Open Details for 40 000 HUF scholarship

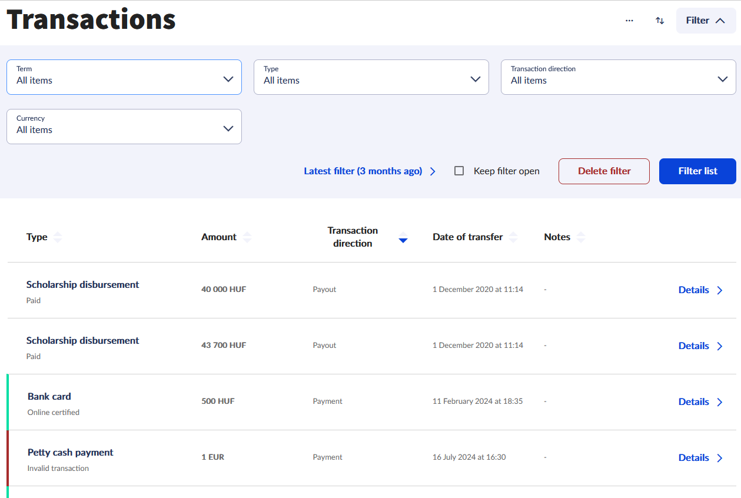693,290
